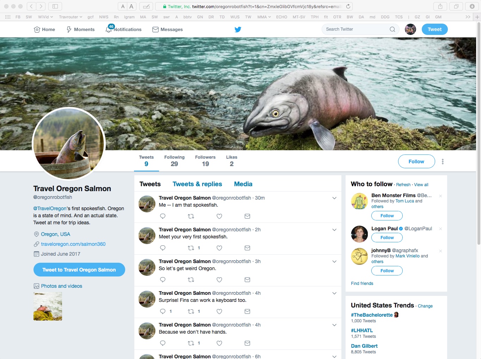This screenshot has height=359, width=481.
Task: Reply to "Because we don't have hands" tweet
Action: pos(163,343)
